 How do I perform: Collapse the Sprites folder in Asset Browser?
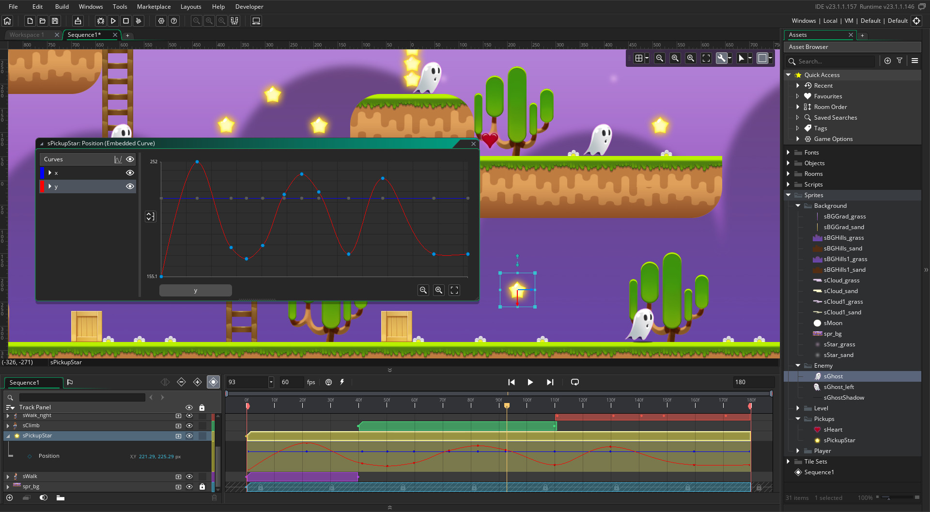pyautogui.click(x=789, y=195)
